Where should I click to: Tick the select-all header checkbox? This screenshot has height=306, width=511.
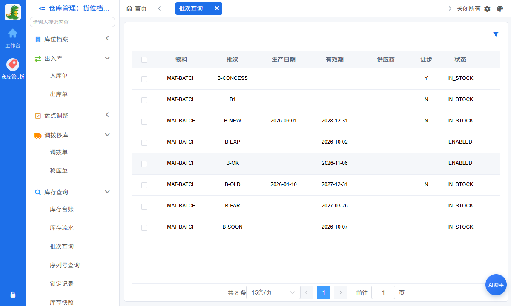pos(144,60)
